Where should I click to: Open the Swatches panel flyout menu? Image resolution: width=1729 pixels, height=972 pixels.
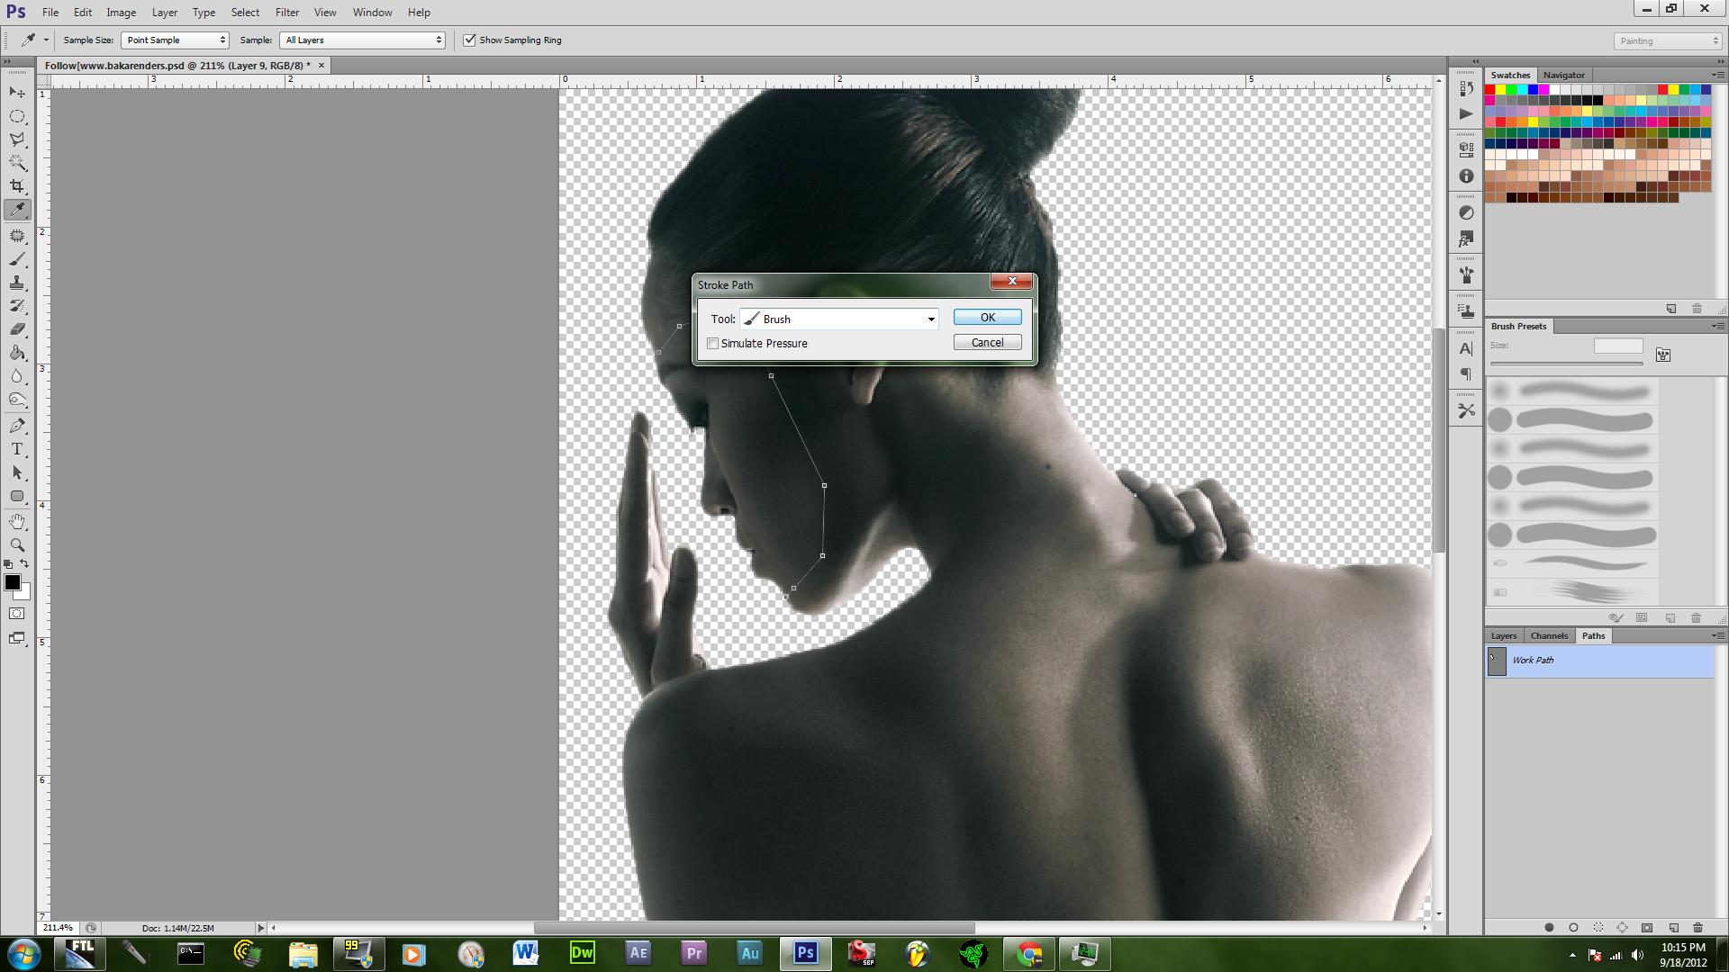(x=1716, y=75)
